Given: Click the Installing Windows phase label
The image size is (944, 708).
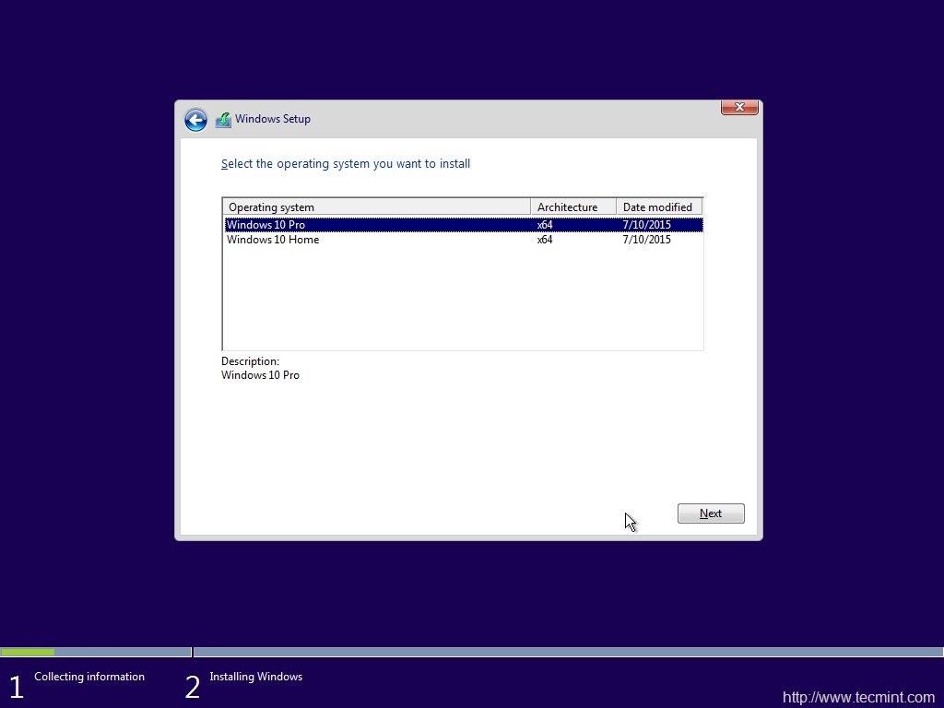Looking at the screenshot, I should [x=255, y=676].
